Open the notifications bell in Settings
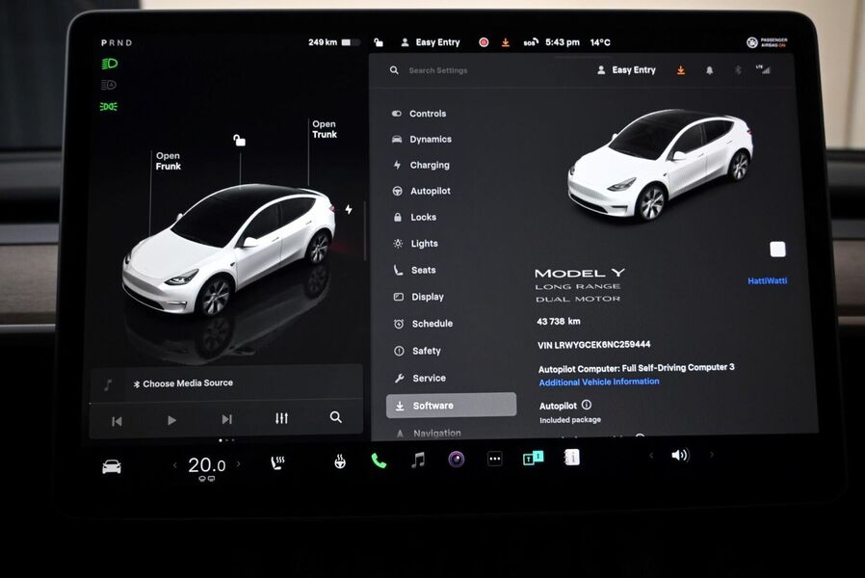Image resolution: width=865 pixels, height=578 pixels. click(x=710, y=70)
